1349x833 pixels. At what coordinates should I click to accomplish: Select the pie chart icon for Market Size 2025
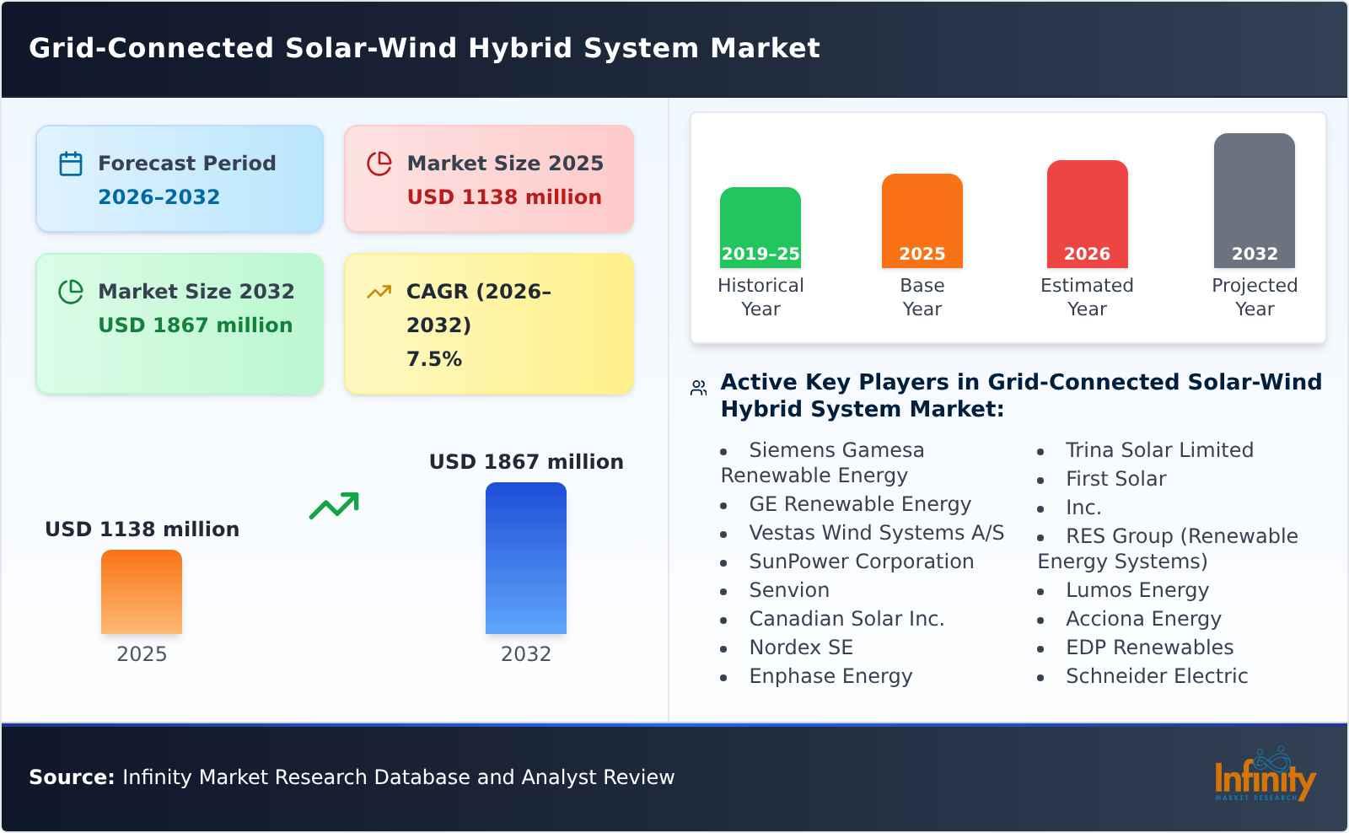tap(379, 161)
